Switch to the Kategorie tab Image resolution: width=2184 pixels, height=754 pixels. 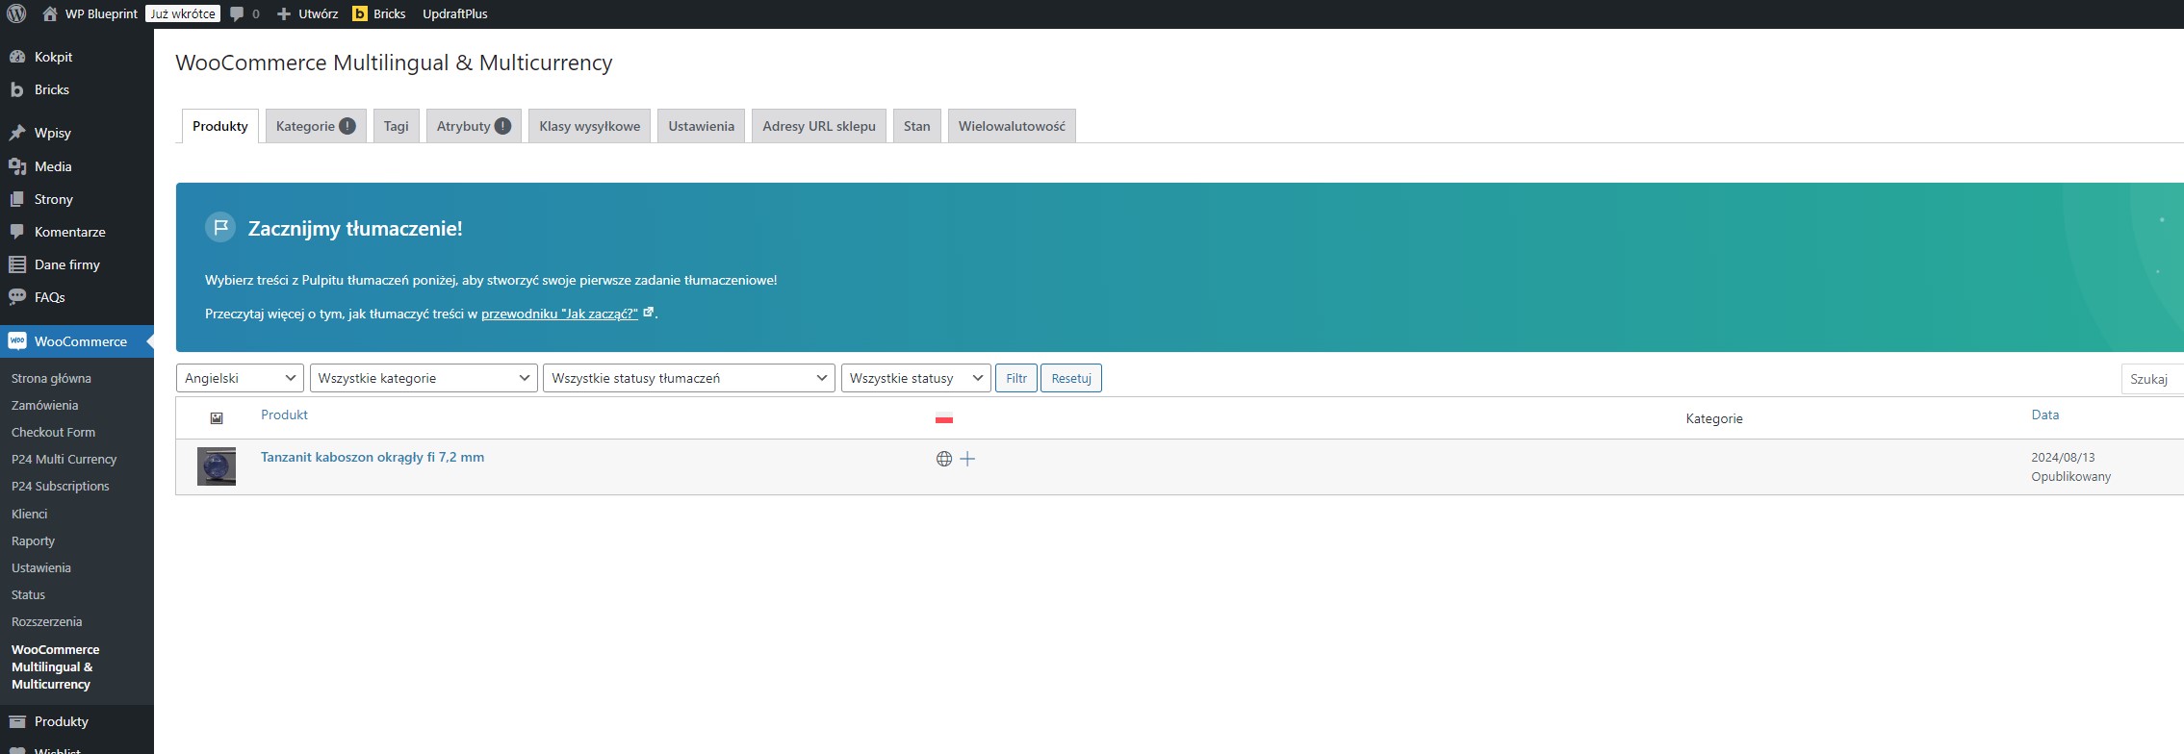coord(316,126)
